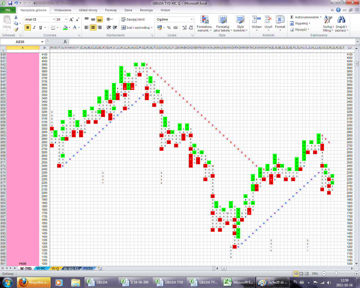Viewport: 360px width, 288px height.
Task: Click the Wstaw insert cells icon
Action: (x=256, y=20)
